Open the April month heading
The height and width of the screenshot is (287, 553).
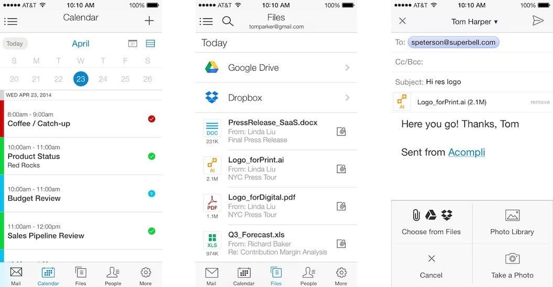[x=80, y=43]
